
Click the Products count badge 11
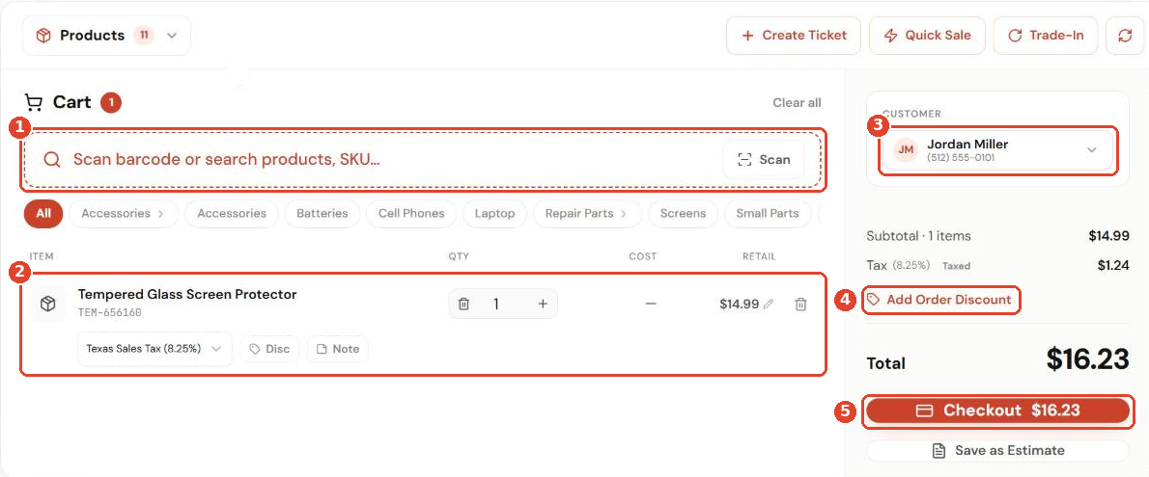[x=144, y=35]
